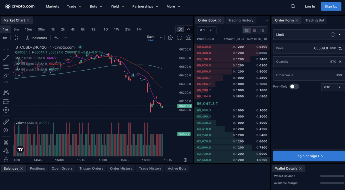Open the Order History tab

pos(121,168)
